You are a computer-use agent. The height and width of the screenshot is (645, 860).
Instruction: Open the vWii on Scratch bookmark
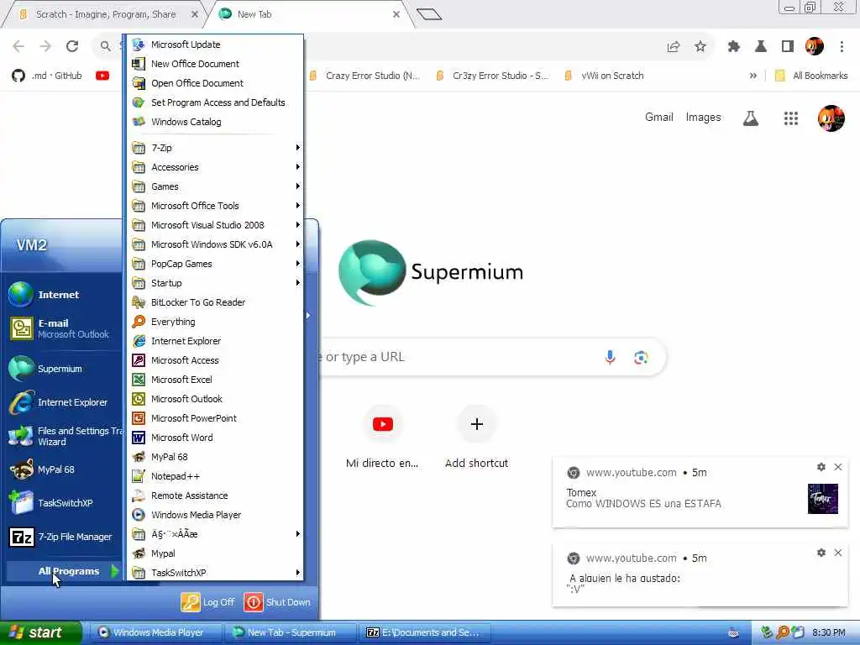coord(605,76)
